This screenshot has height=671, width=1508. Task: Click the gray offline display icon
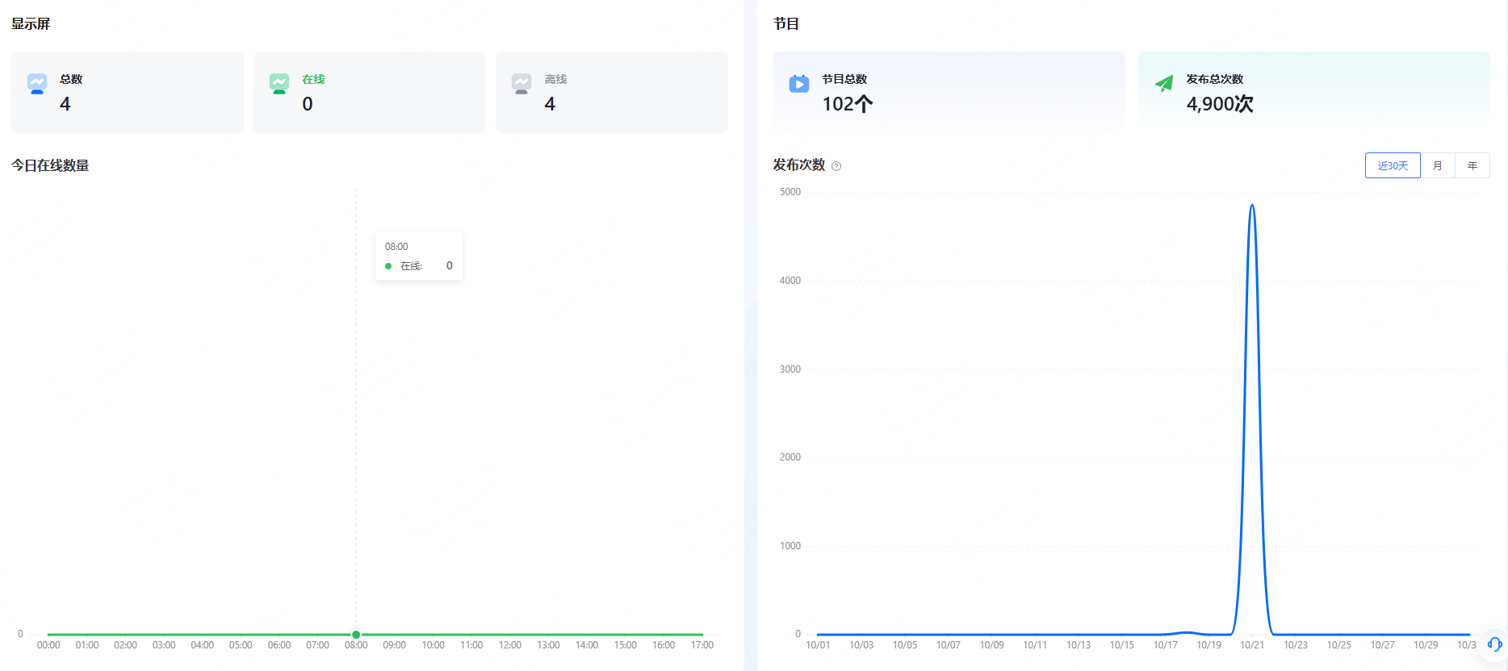click(x=522, y=84)
